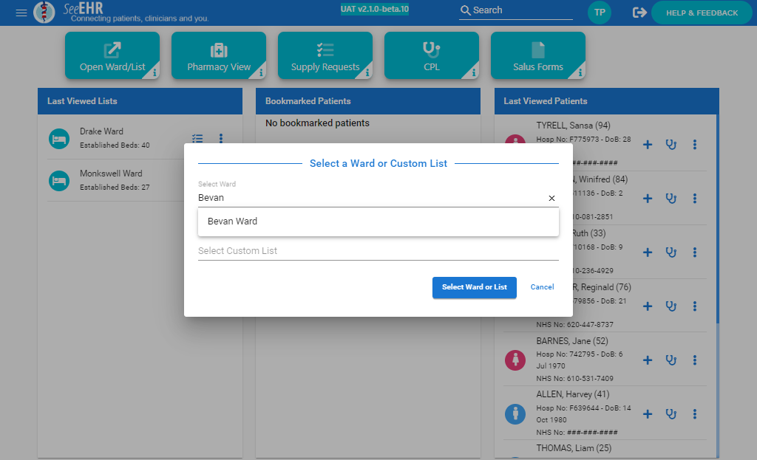Click the Monkswell Ward bed icon

pos(59,181)
